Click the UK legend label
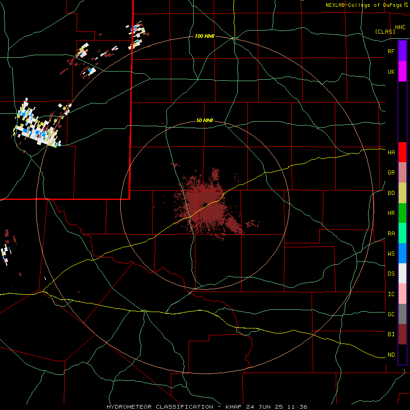The width and height of the screenshot is (410, 410). click(391, 72)
